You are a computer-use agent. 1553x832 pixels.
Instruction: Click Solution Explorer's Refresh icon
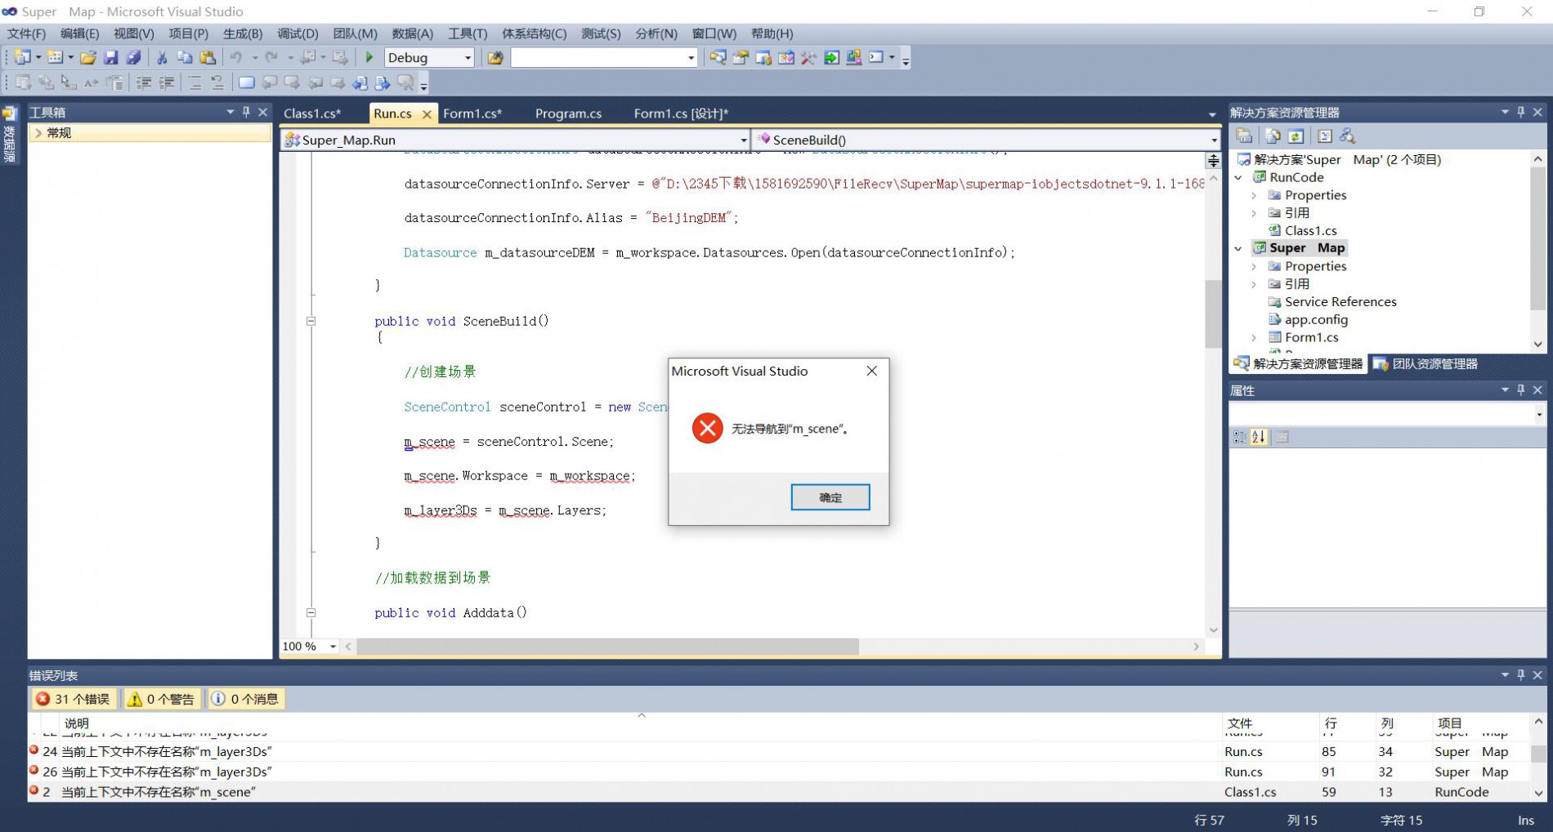pos(1296,136)
